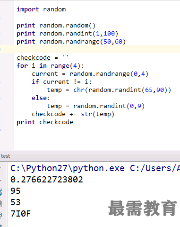This screenshot has width=180, height=227.
Task: Click the "if current != i:" line
Action: 61,82
